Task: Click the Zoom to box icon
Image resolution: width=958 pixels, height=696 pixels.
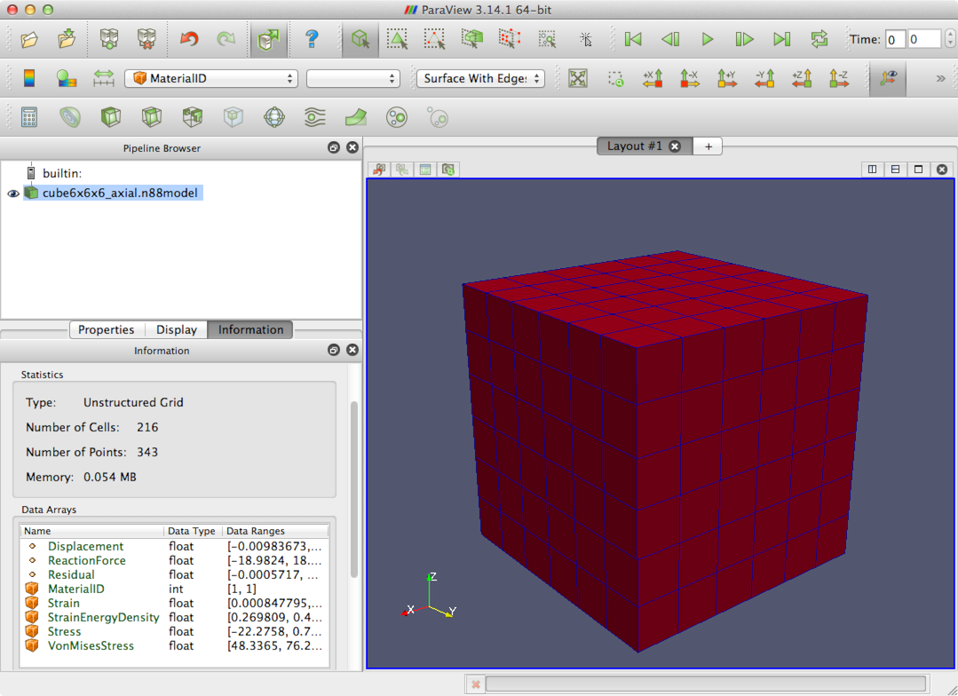Action: pos(616,79)
